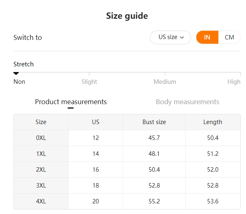Click the black stretch indicator triangle
The width and height of the screenshot is (246, 214).
pos(16,73)
